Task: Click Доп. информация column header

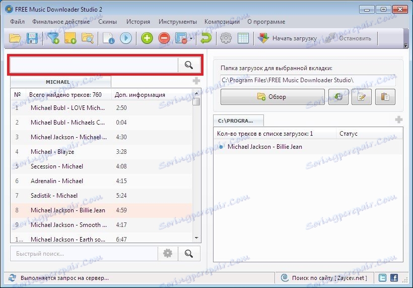Action: click(x=152, y=95)
